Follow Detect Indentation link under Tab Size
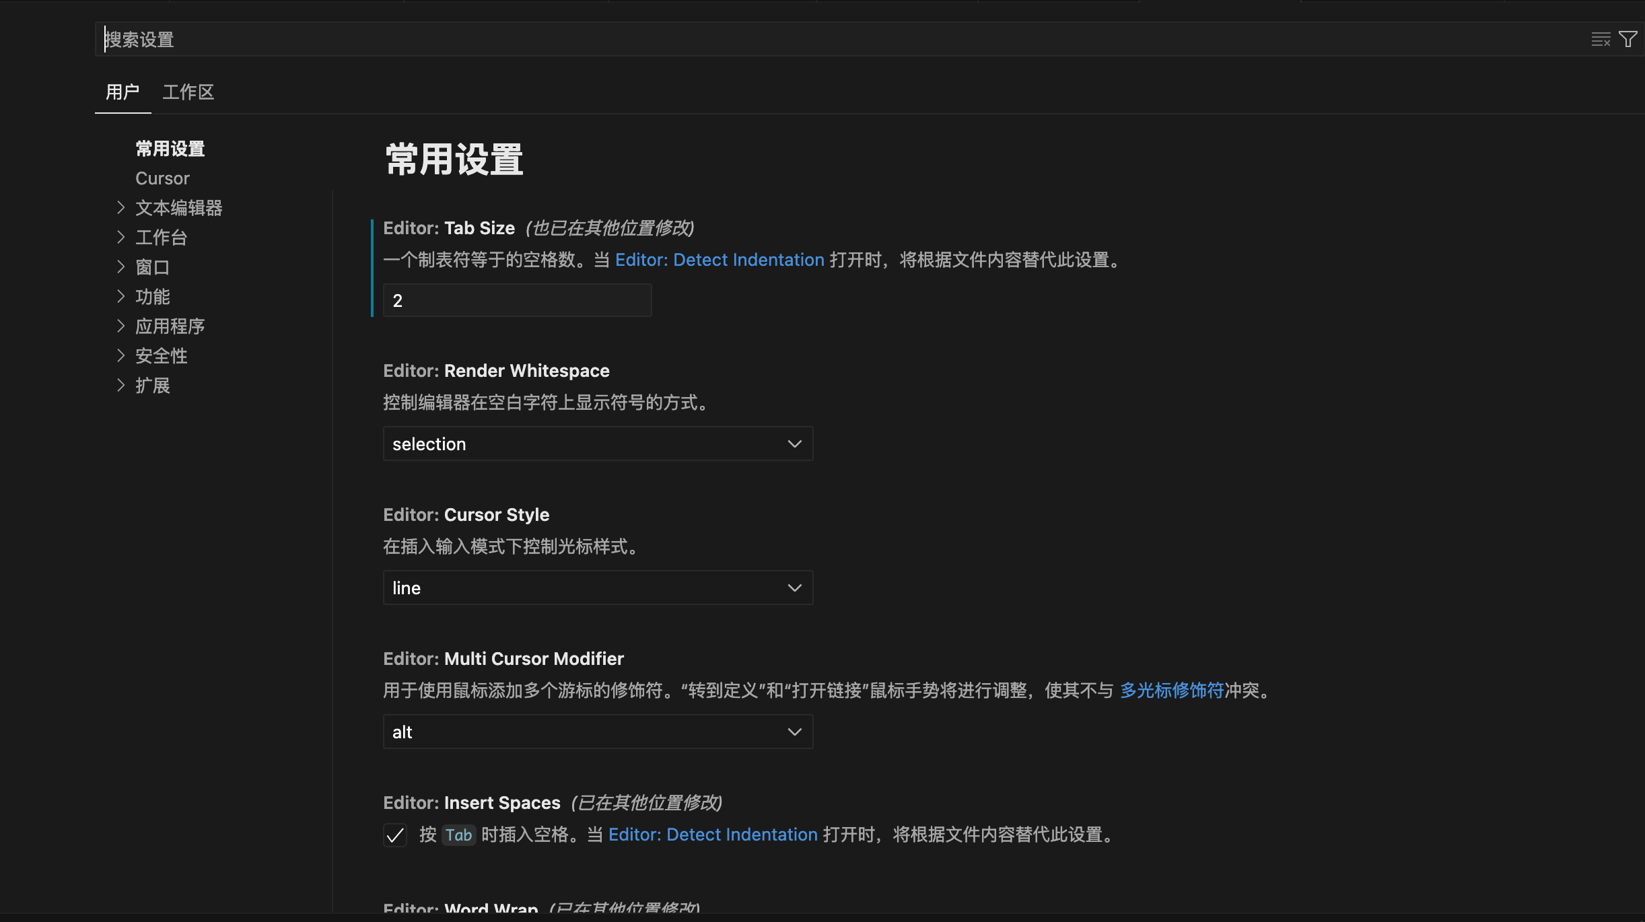Screen dimensions: 1645x922 pos(720,260)
